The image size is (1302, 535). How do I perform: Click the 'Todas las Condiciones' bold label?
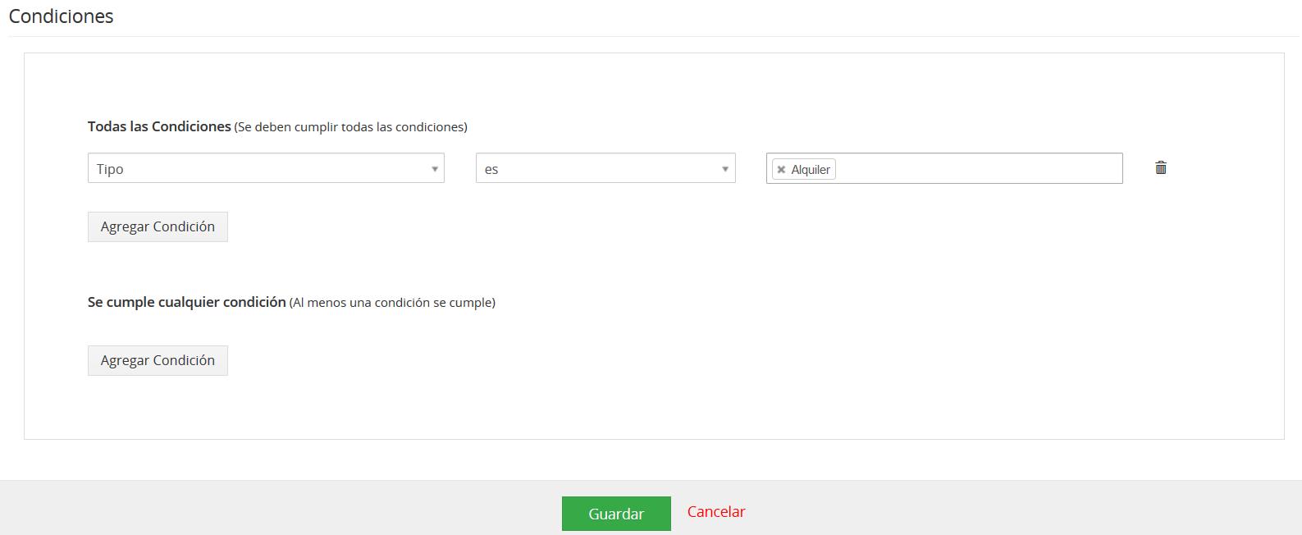[x=159, y=126]
